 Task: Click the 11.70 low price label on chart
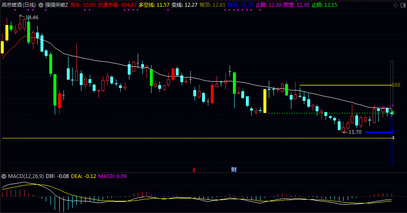(x=355, y=132)
